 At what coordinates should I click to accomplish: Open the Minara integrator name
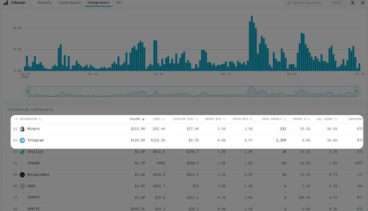tap(34, 129)
